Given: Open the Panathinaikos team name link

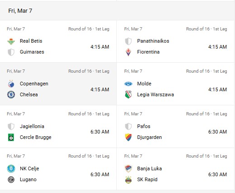Looking at the screenshot, I should (x=153, y=41).
